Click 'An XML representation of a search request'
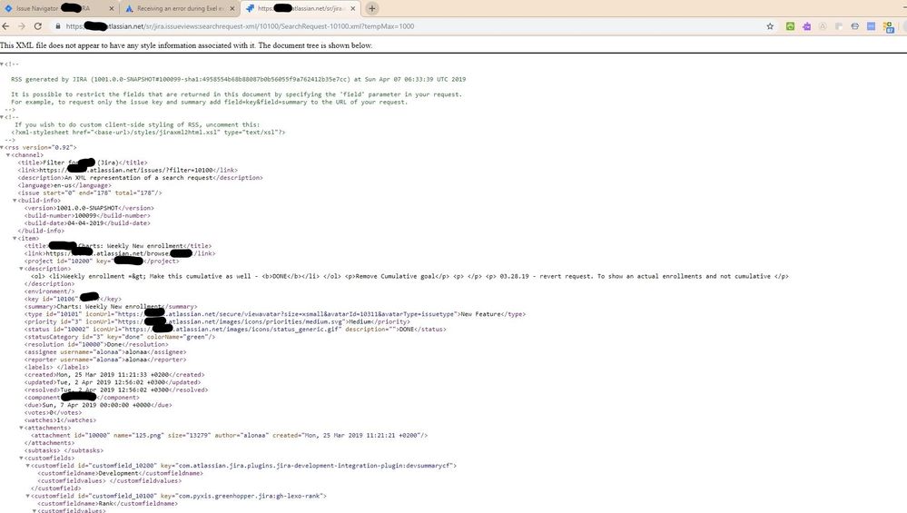Screen dimensions: 907x513 click(141, 178)
